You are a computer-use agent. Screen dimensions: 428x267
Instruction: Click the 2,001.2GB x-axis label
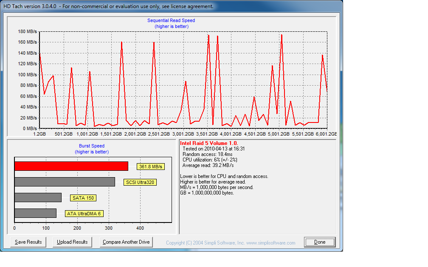(x=135, y=134)
